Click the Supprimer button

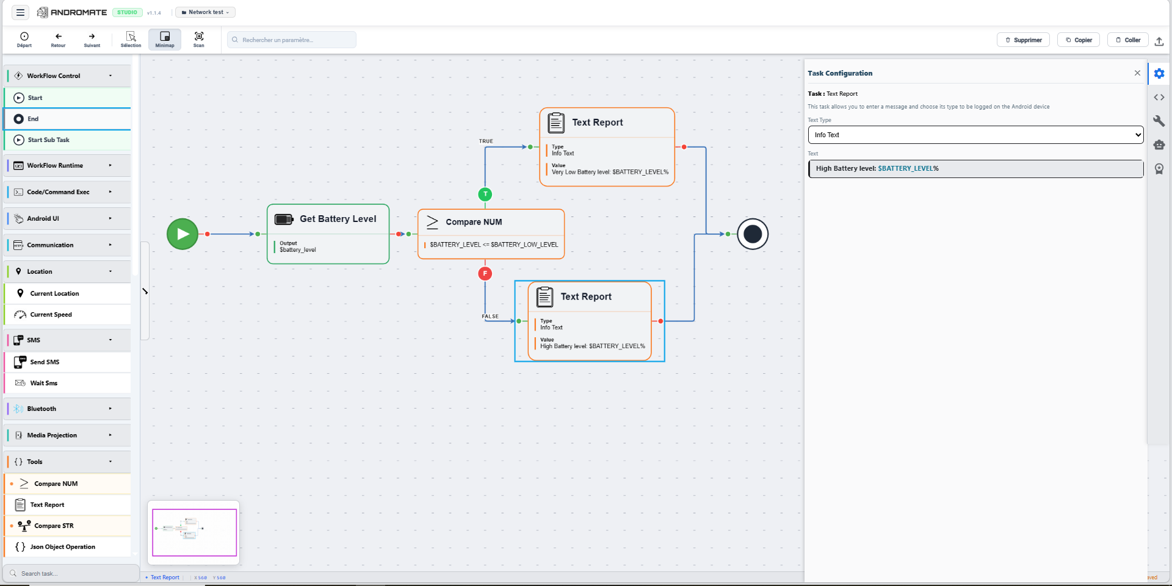[x=1024, y=40]
